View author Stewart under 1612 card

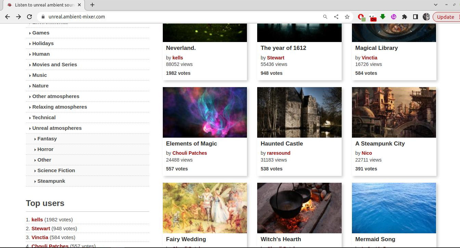(x=276, y=58)
